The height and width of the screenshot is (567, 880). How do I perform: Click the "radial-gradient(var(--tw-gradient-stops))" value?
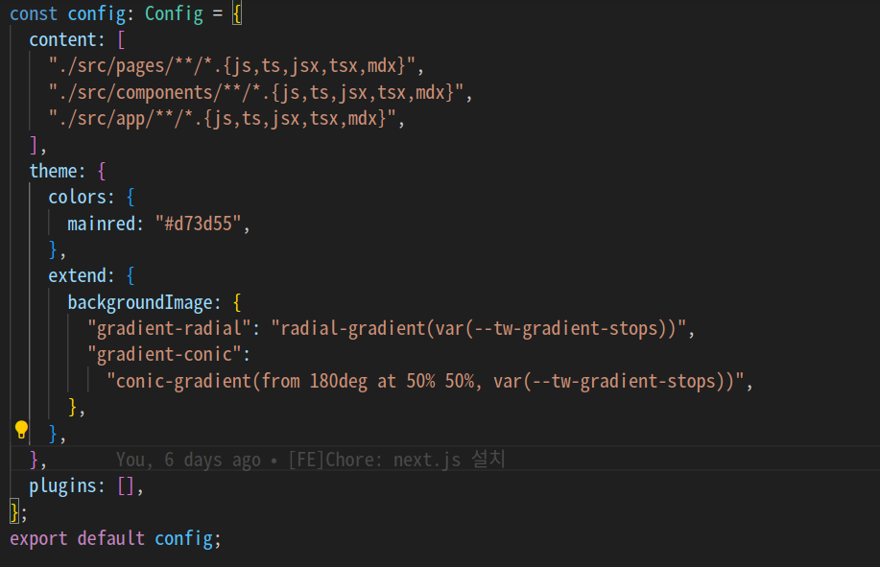pos(479,329)
